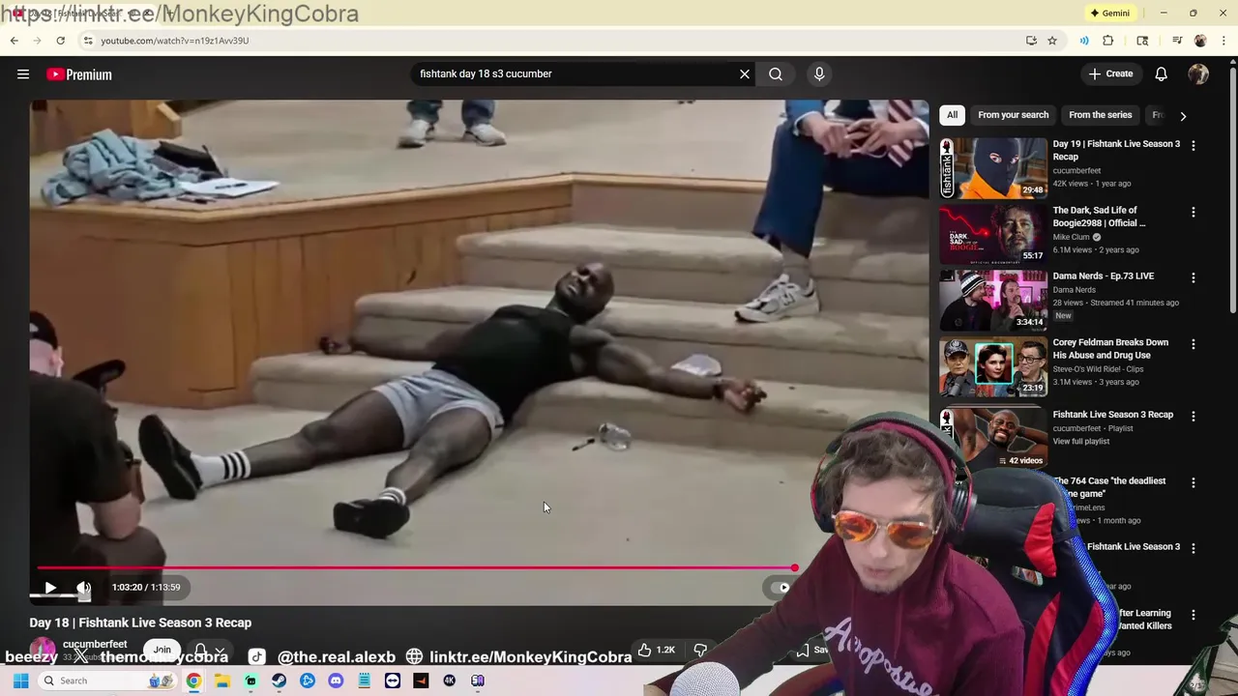Open options for The 764 Case video

click(x=1193, y=482)
